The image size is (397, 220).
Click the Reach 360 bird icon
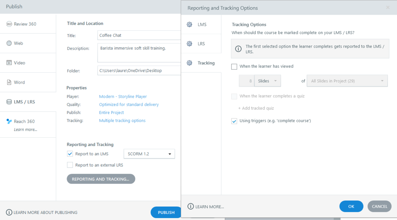pyautogui.click(x=9, y=121)
